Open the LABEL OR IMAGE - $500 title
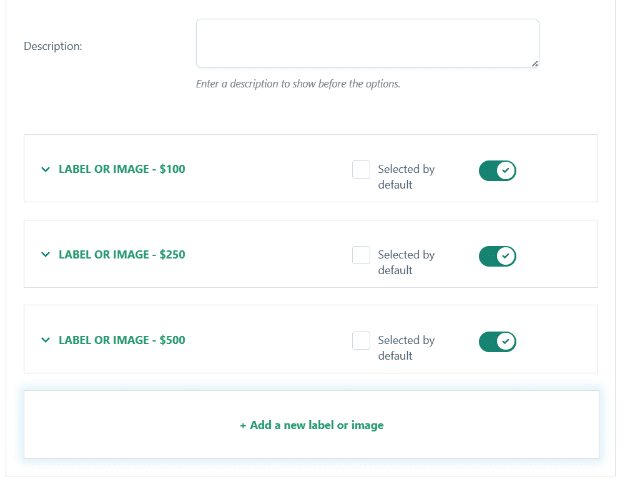The height and width of the screenshot is (497, 625). [x=122, y=340]
